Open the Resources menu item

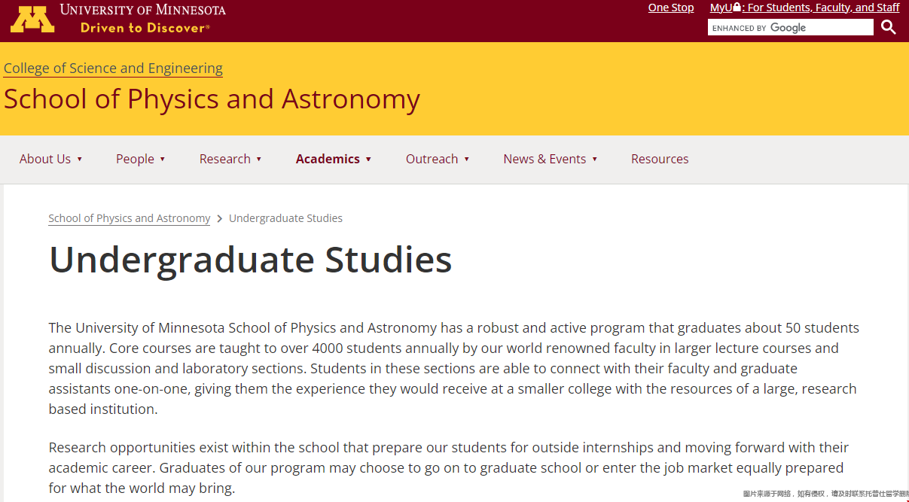[660, 159]
